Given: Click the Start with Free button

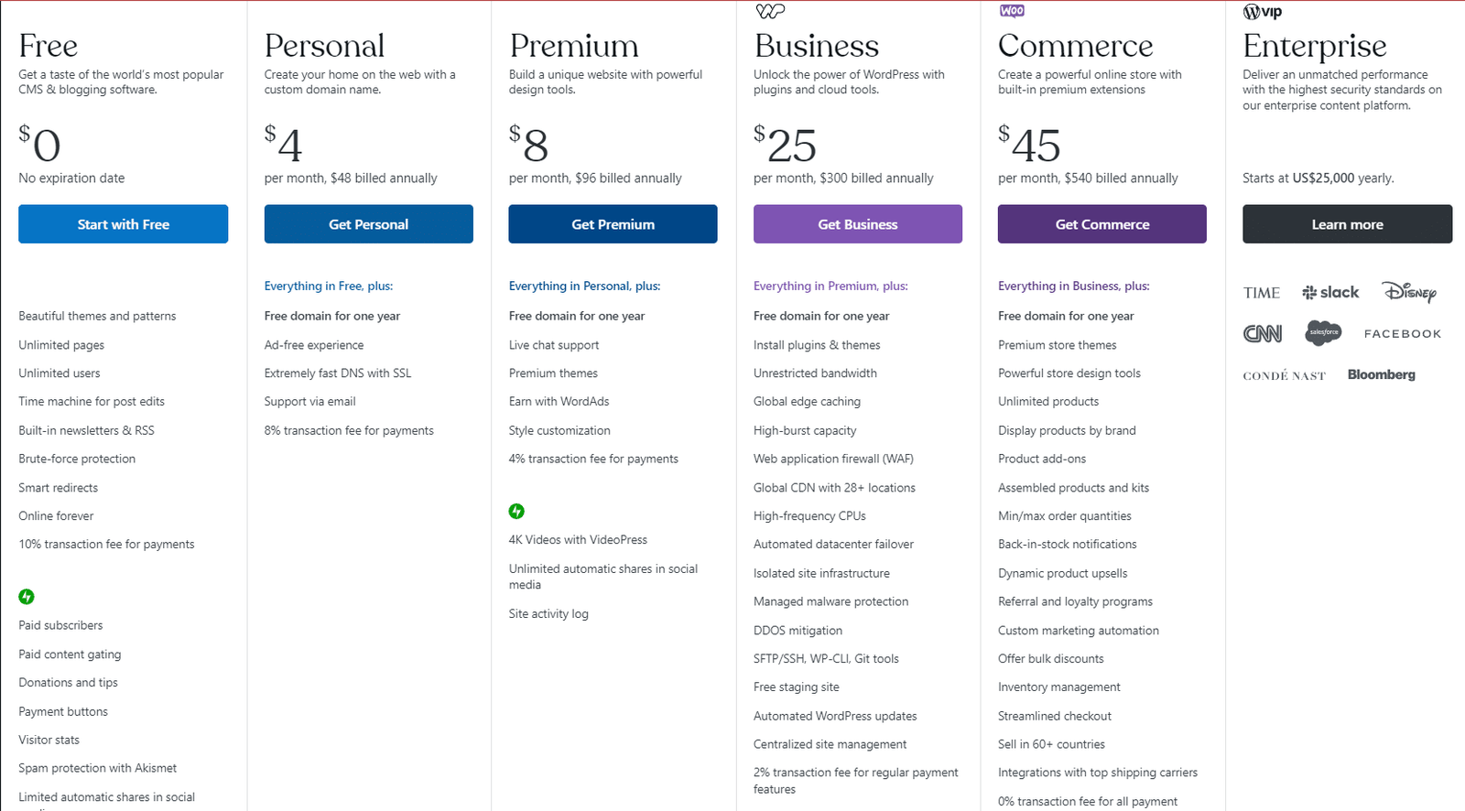Looking at the screenshot, I should [124, 224].
